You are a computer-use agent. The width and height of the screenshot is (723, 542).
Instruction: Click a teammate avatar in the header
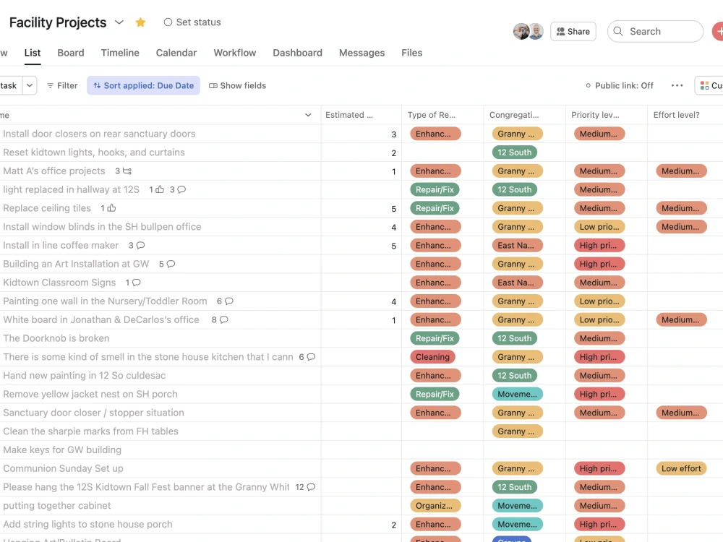pos(522,31)
